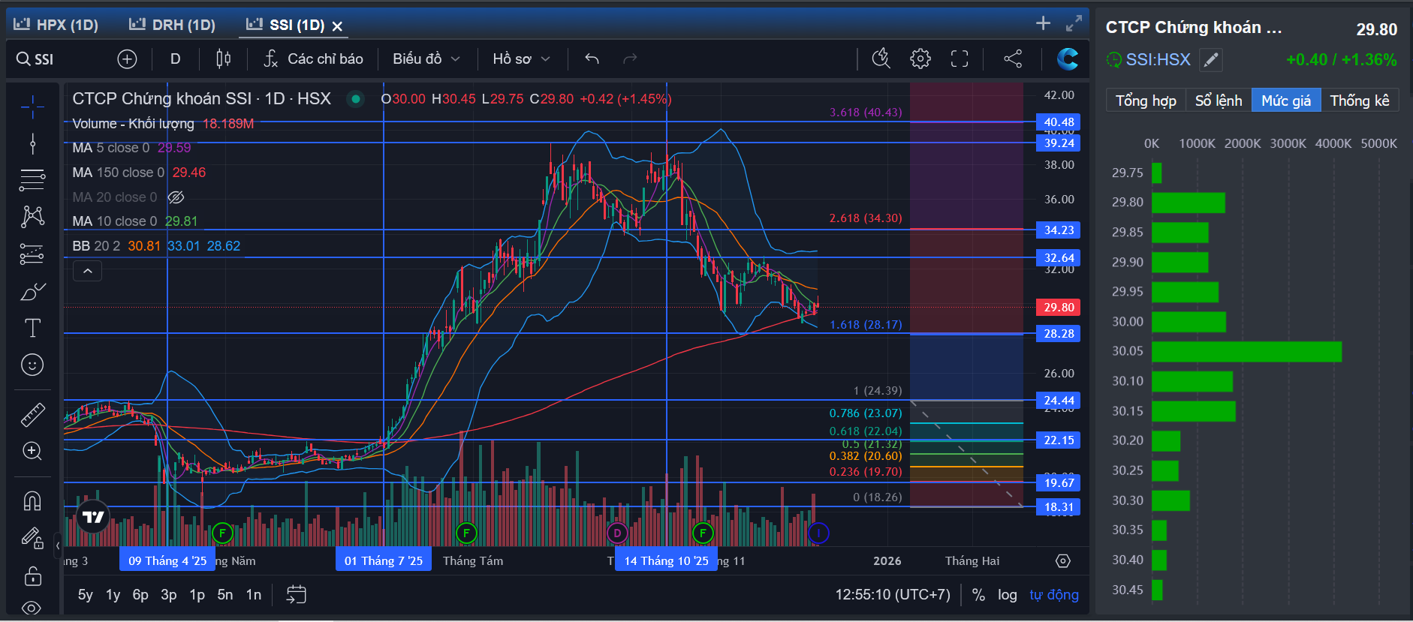Click the purple D dividend marker
This screenshot has height=622, width=1413.
pyautogui.click(x=617, y=533)
